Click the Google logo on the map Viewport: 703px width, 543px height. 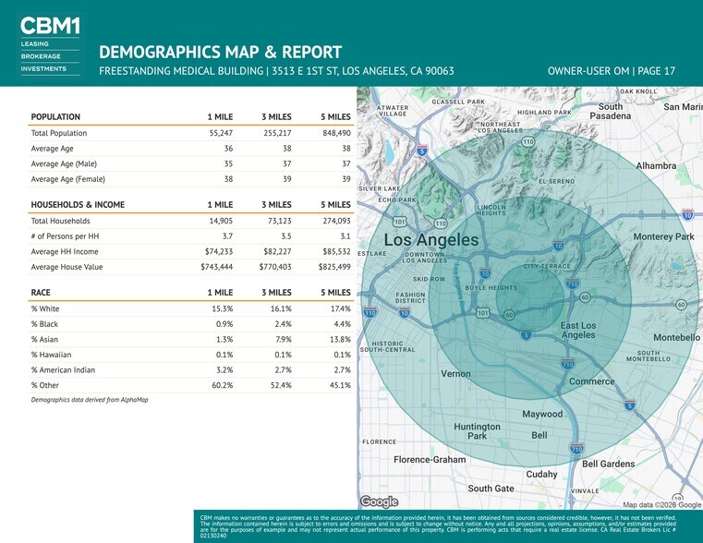tap(379, 501)
